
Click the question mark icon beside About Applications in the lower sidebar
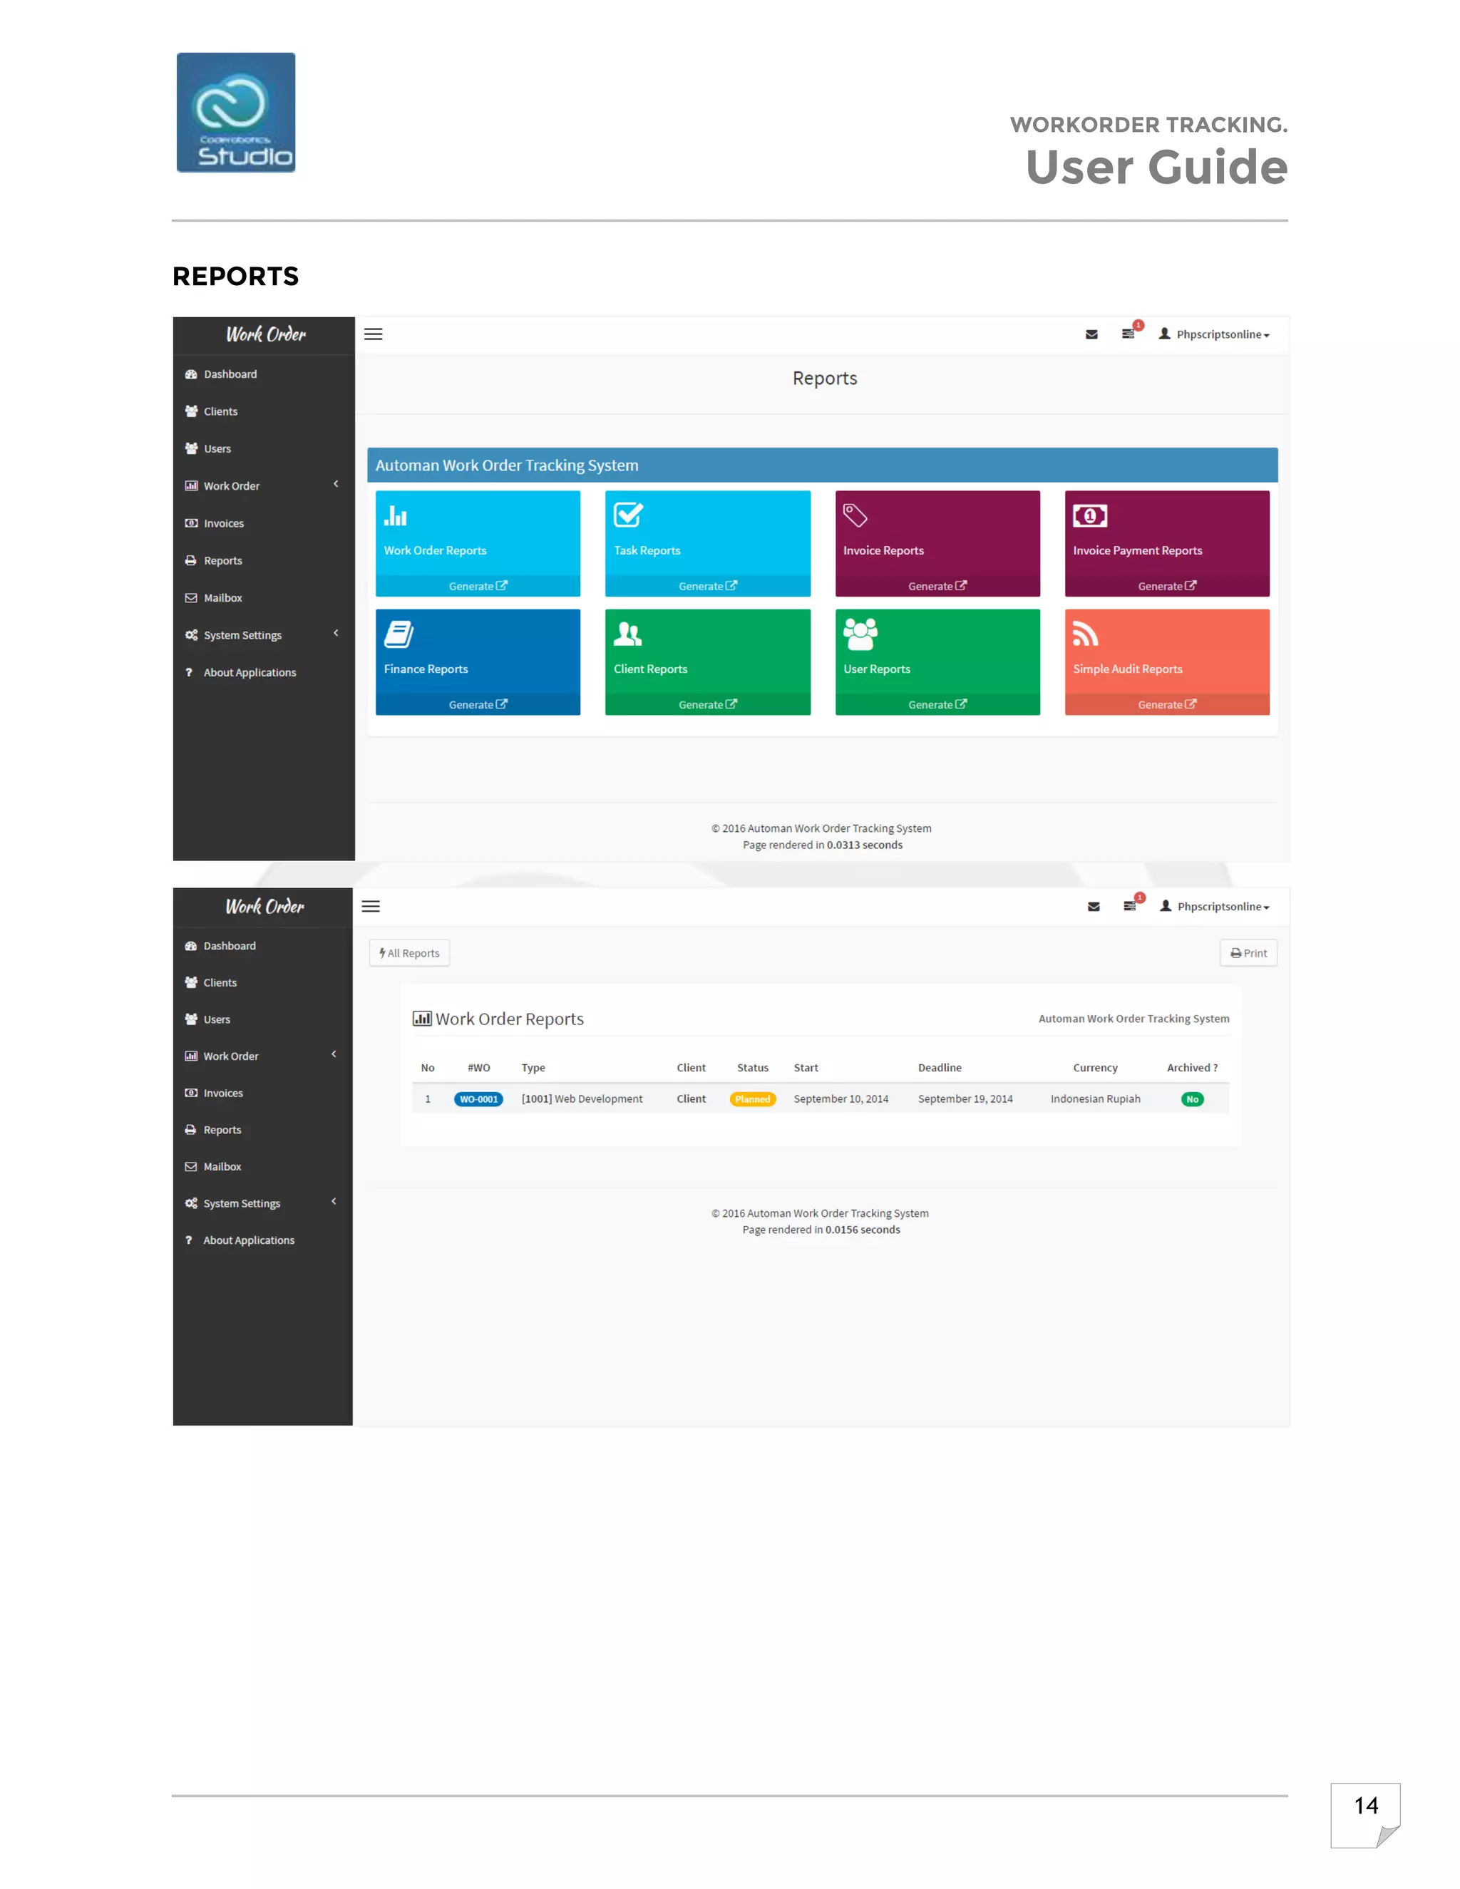coord(188,1240)
